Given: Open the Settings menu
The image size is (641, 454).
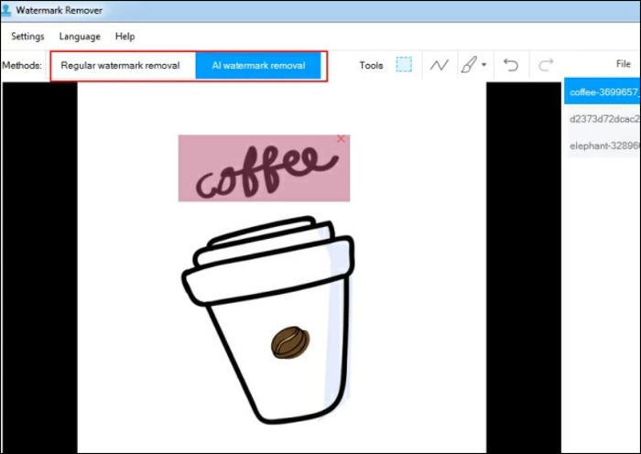Looking at the screenshot, I should pyautogui.click(x=27, y=37).
